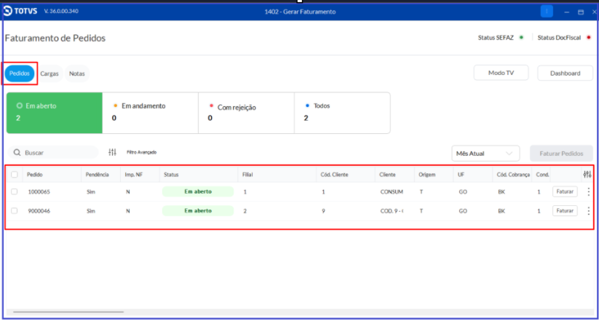Check the box for order 1000065
The width and height of the screenshot is (599, 321).
pyautogui.click(x=14, y=192)
